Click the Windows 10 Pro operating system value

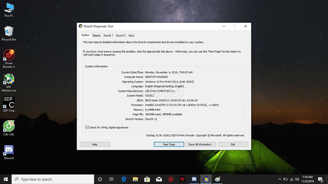pyautogui.click(x=169, y=82)
